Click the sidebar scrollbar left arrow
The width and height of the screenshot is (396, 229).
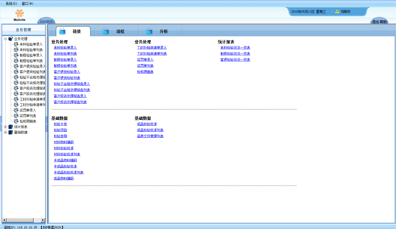(4, 220)
